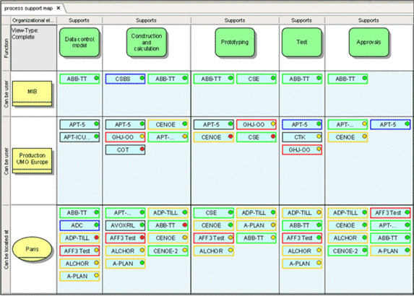Select CENOE-2 in Paris row under Construction and calculation
414x296 pixels.
coord(168,251)
